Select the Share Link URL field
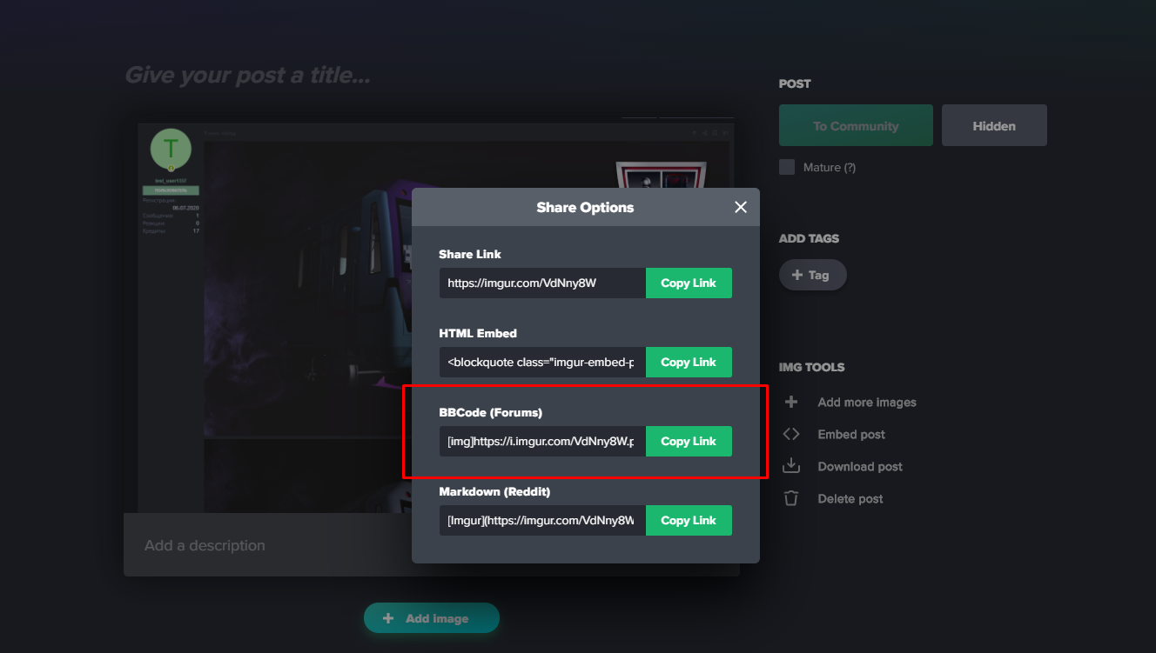Image resolution: width=1156 pixels, height=653 pixels. 541,283
